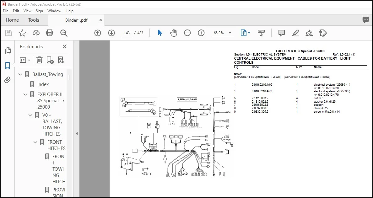Image resolution: width=373 pixels, height=198 pixels.
Task: Choose the Selection arrow tool
Action: (160, 33)
